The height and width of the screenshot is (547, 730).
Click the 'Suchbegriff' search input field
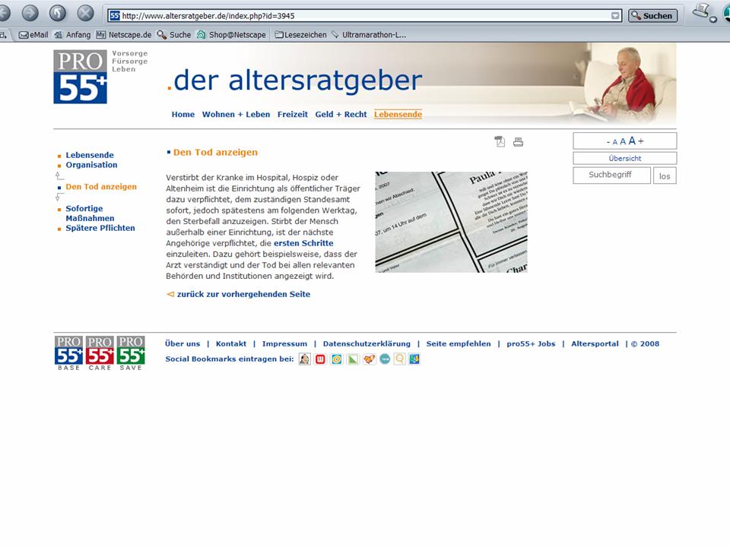coord(611,175)
